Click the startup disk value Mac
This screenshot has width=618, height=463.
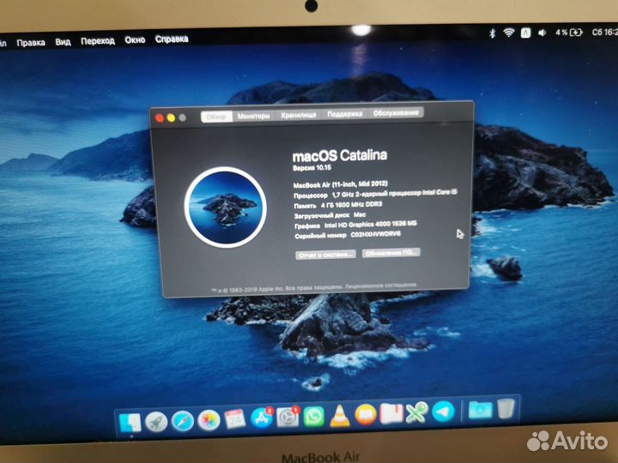(360, 215)
